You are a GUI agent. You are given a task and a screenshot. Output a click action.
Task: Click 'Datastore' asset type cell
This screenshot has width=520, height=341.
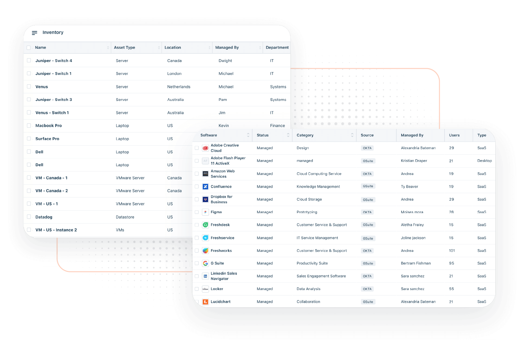click(125, 217)
